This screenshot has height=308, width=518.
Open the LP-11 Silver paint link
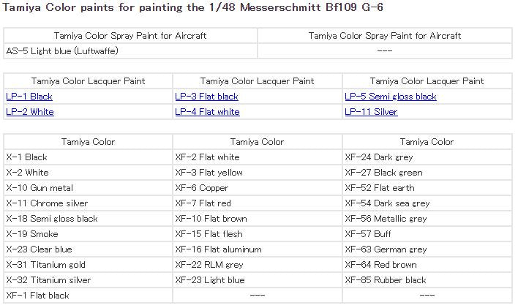click(x=371, y=112)
